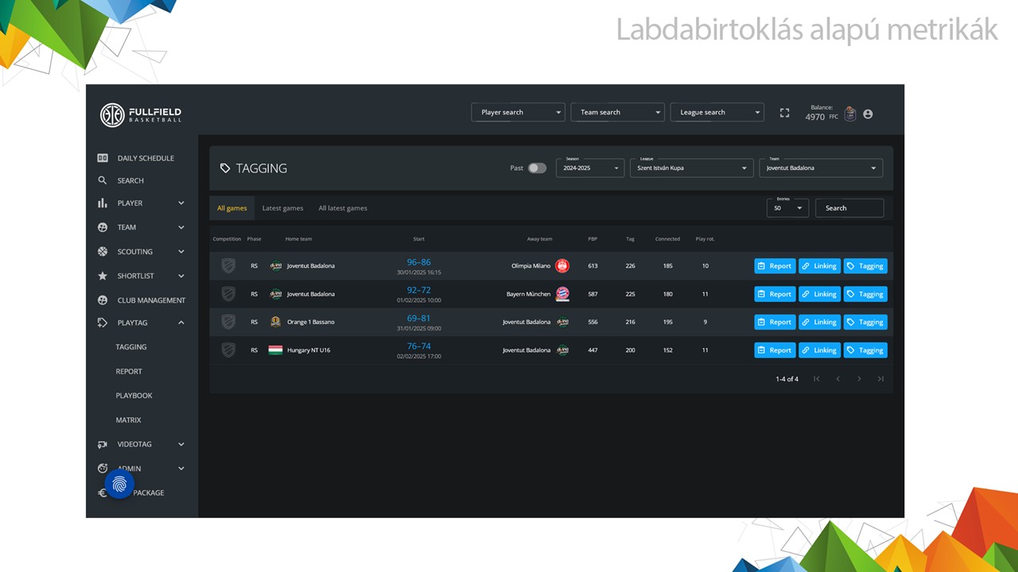1018x572 pixels.
Task: Expand the Entries 50 dropdown
Action: 787,208
